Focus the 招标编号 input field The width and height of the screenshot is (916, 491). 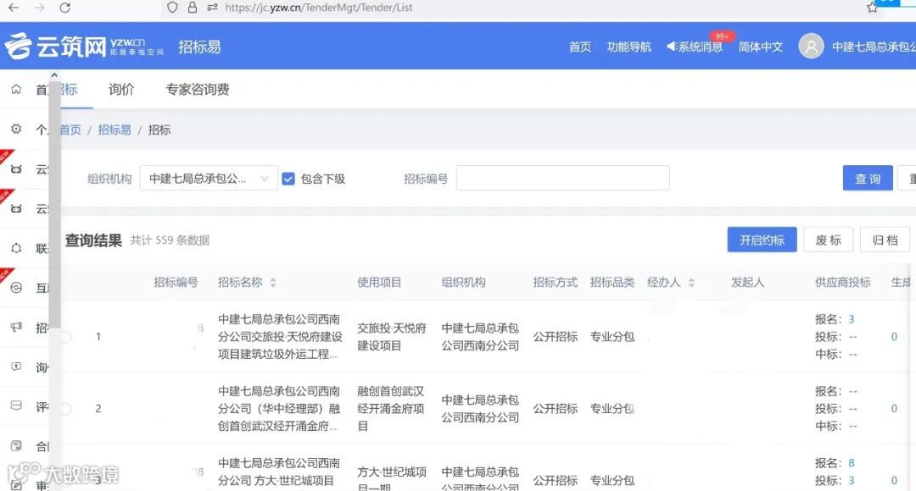point(562,178)
